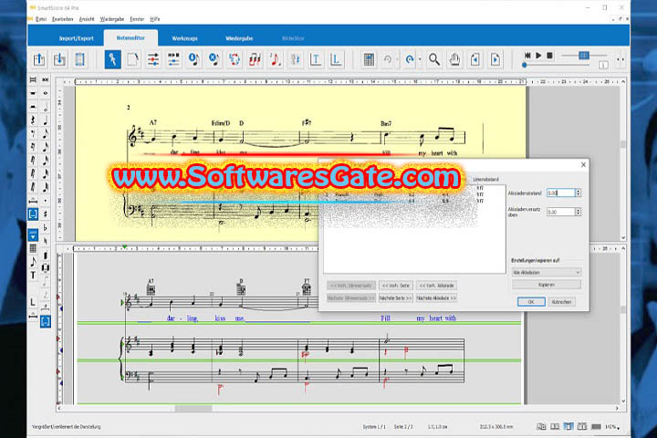
Task: Expand the toolbar overflow dots at right
Action: (x=620, y=59)
